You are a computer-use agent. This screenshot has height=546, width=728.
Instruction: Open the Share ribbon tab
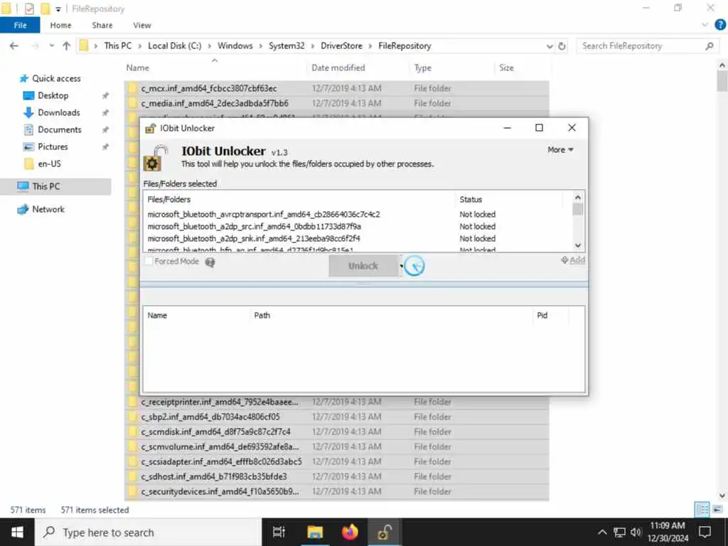(102, 25)
